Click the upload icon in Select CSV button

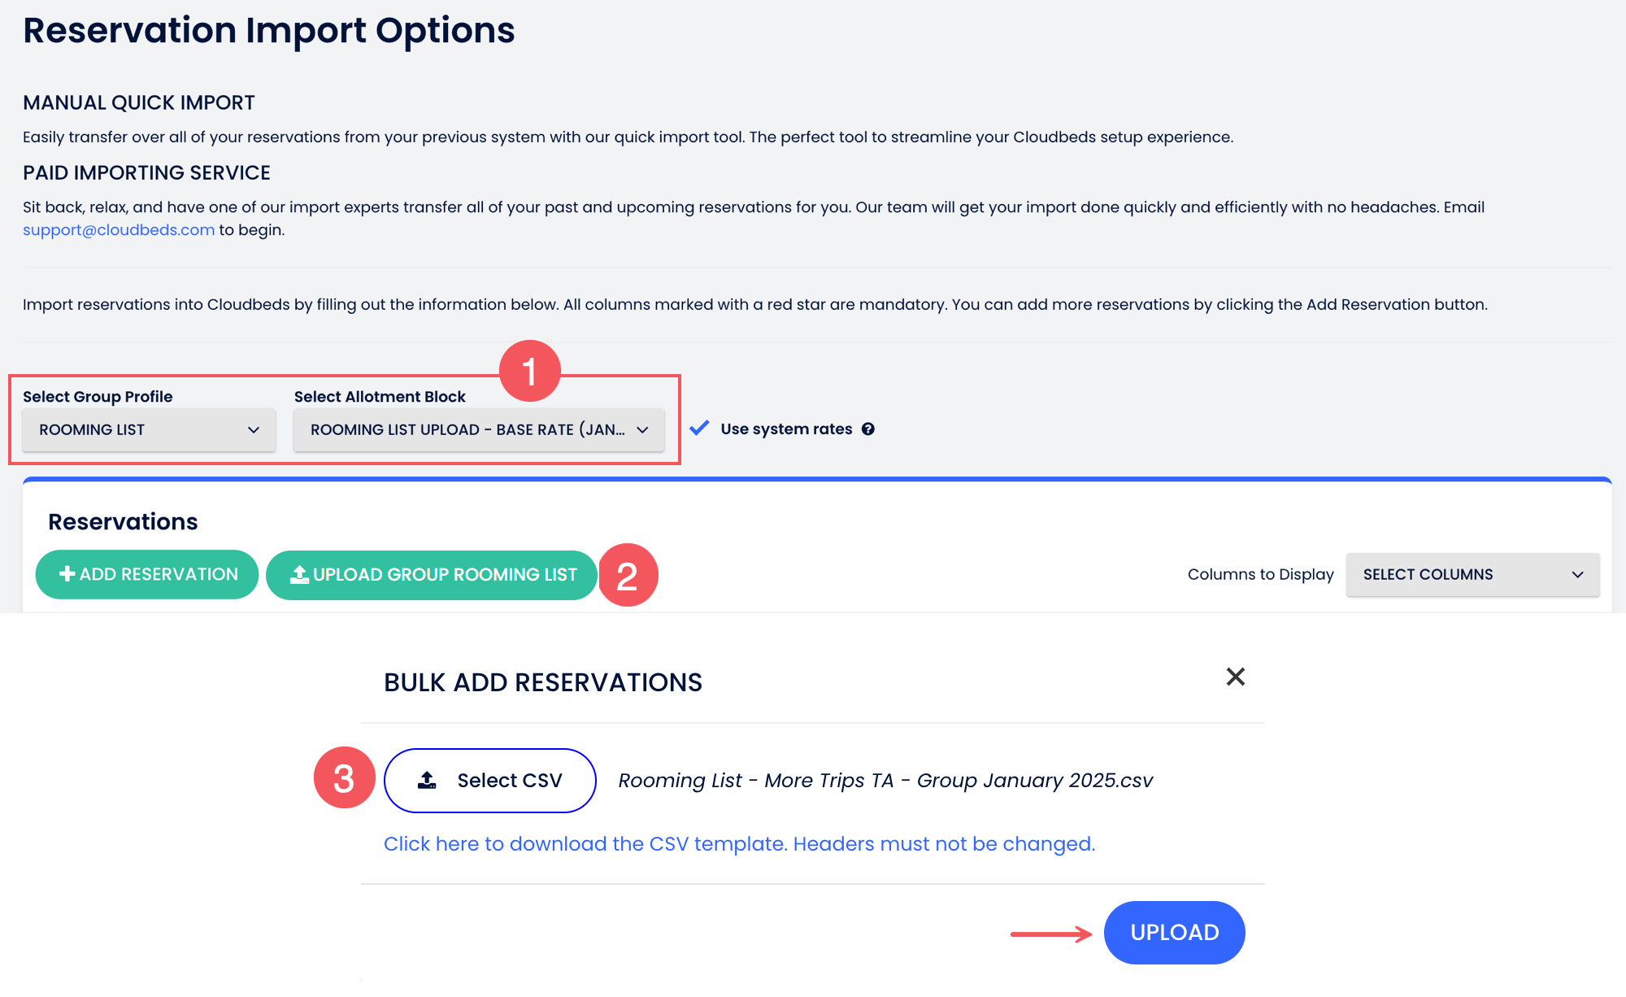[427, 781]
